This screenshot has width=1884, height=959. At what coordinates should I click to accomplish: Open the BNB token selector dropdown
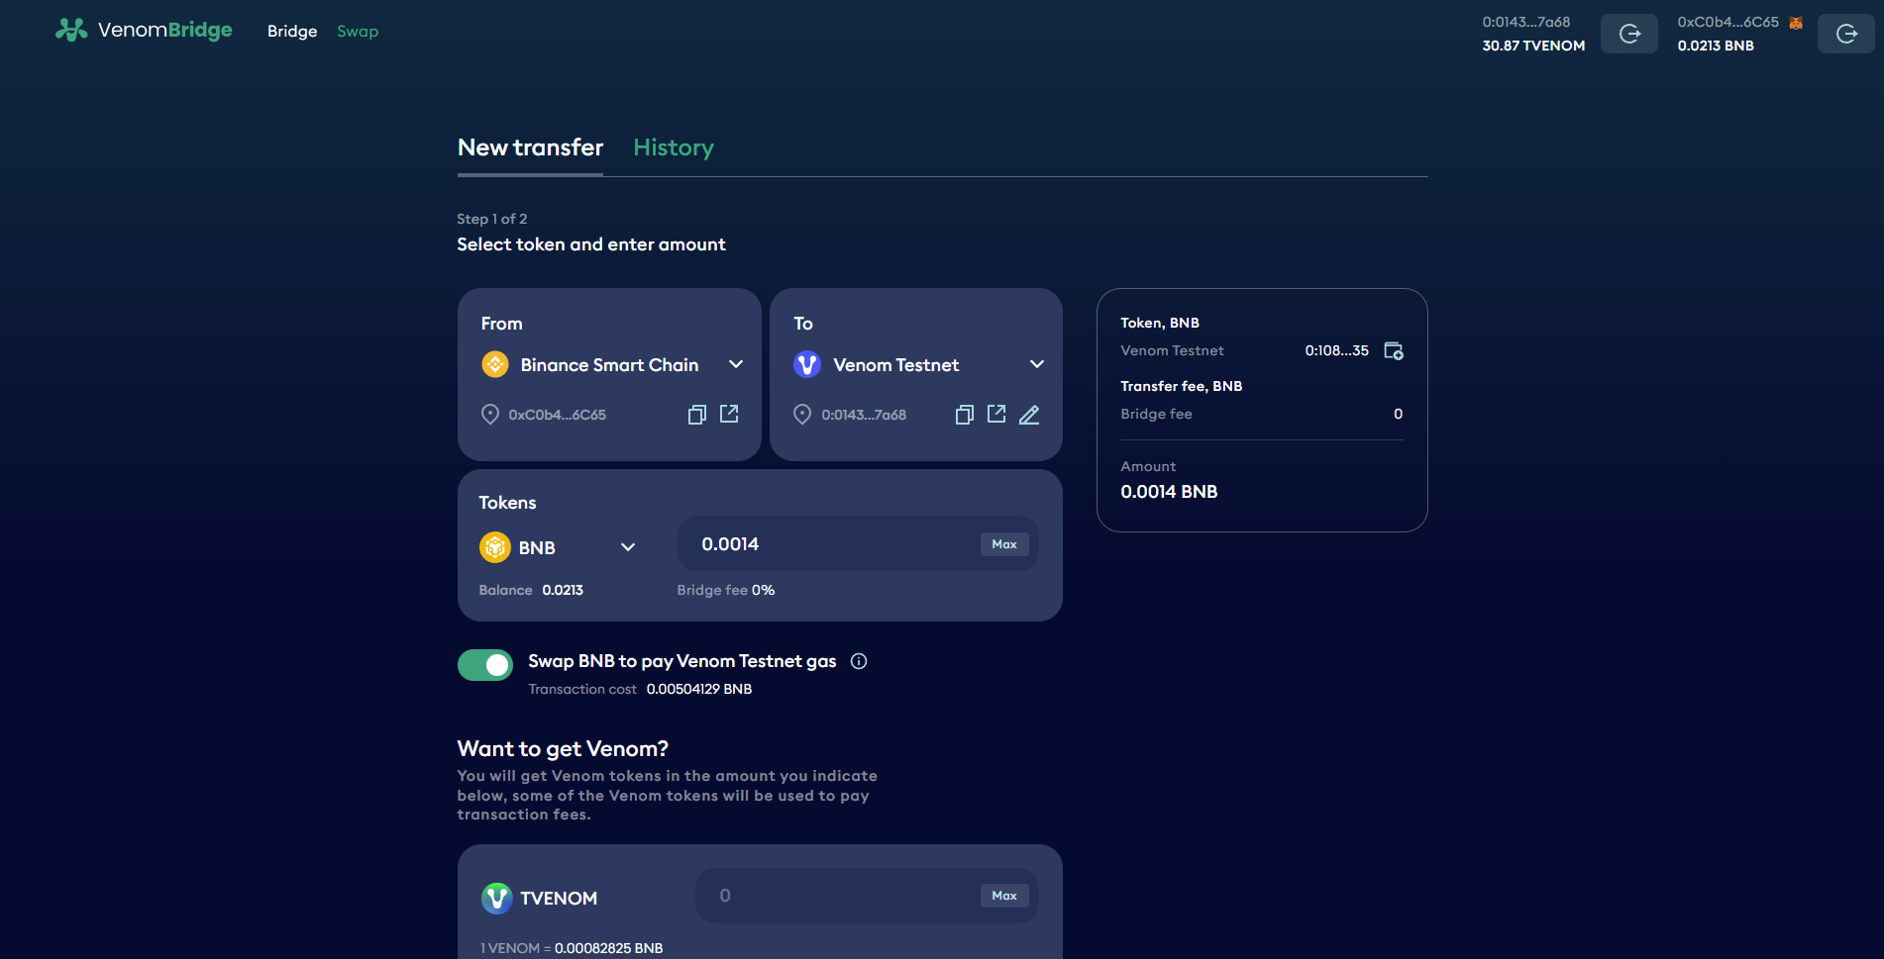[627, 547]
